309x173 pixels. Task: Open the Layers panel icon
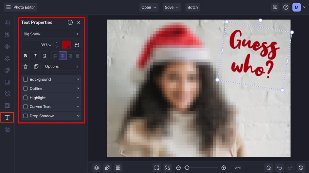[96, 168]
